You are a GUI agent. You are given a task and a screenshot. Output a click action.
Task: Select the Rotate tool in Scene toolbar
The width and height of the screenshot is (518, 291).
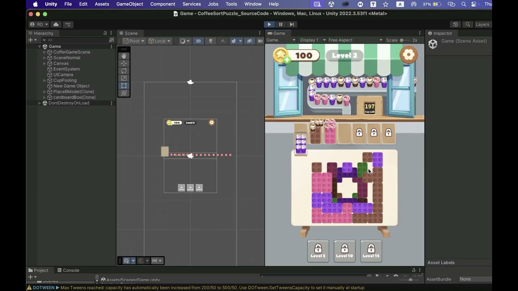pos(124,71)
